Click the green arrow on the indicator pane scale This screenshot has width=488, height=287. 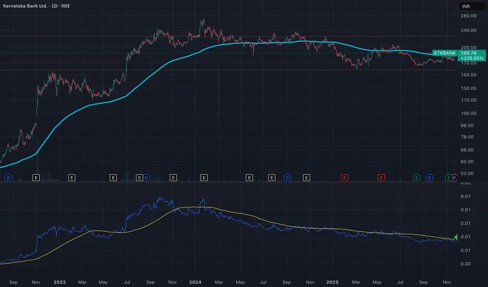pyautogui.click(x=455, y=238)
